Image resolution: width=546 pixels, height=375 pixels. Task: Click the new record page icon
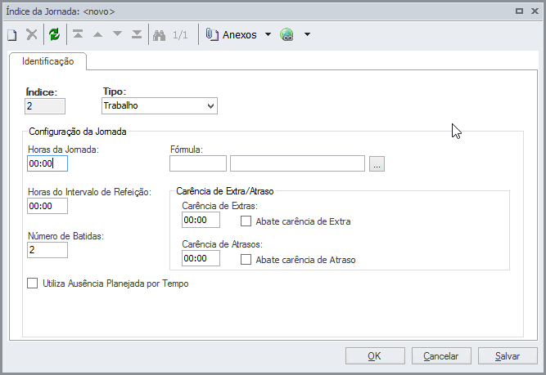(x=12, y=35)
